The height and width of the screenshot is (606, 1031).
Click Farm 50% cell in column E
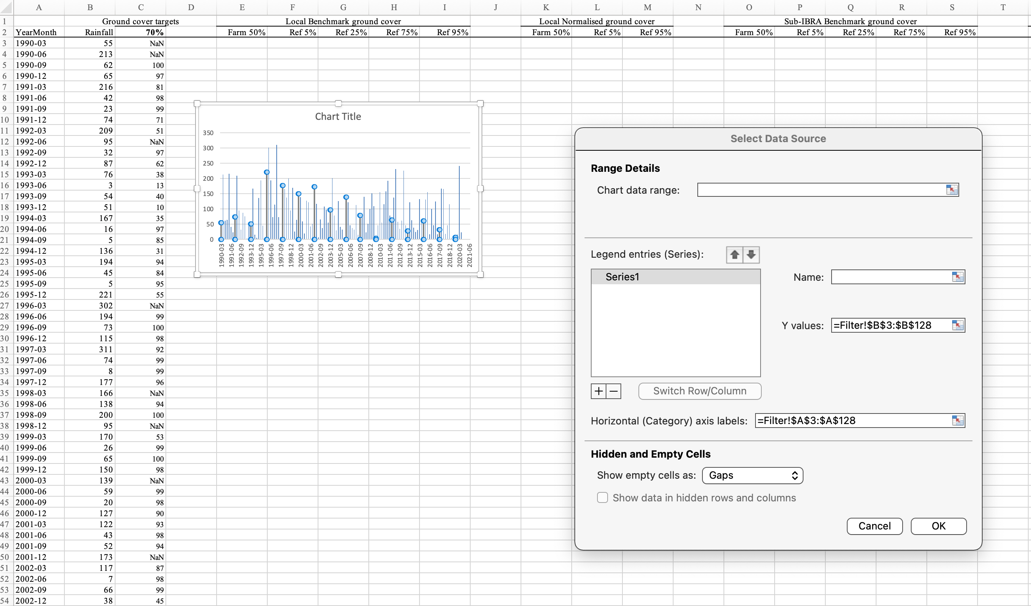click(242, 32)
